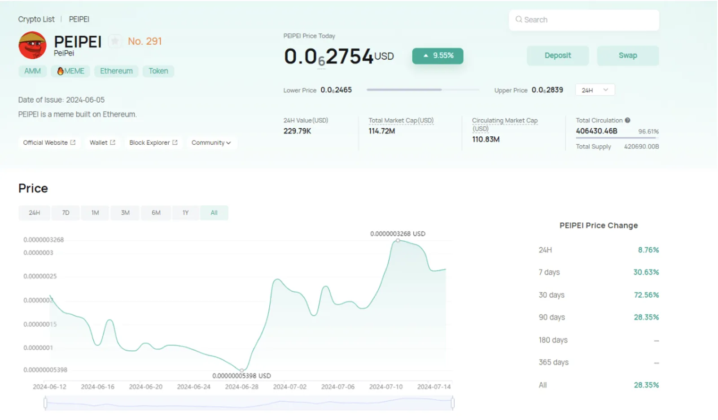
Task: Click the AMM tag
Action: pyautogui.click(x=32, y=71)
